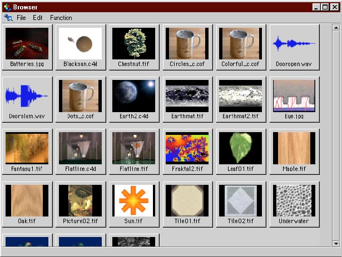Viewport: 342px width, 257px height.
Task: Select the Flatline.c4d corridor thumbnail
Action: tap(80, 148)
